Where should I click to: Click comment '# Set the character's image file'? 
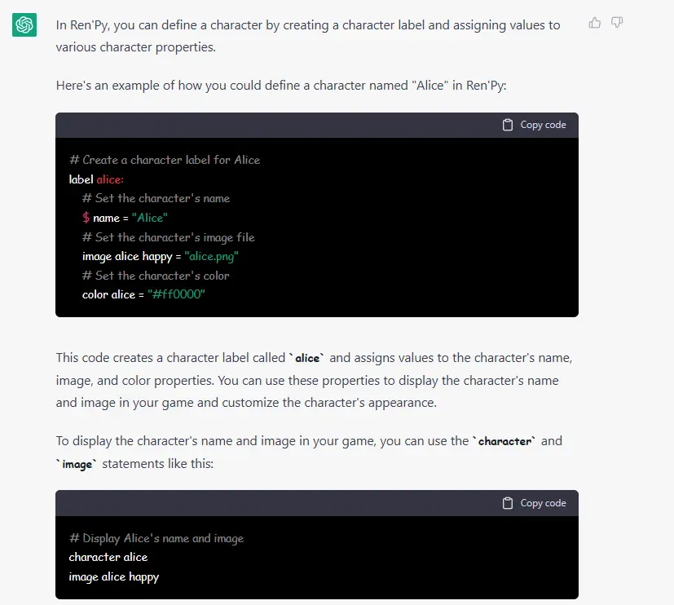click(x=169, y=237)
